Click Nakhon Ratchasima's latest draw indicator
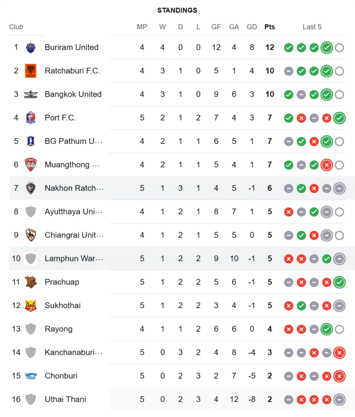This screenshot has height=417, width=355. click(x=340, y=188)
